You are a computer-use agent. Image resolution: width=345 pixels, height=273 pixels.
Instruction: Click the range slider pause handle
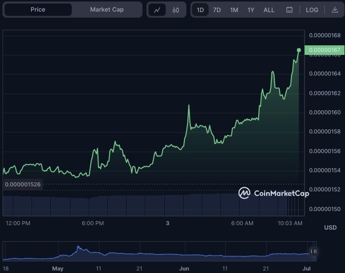click(314, 251)
